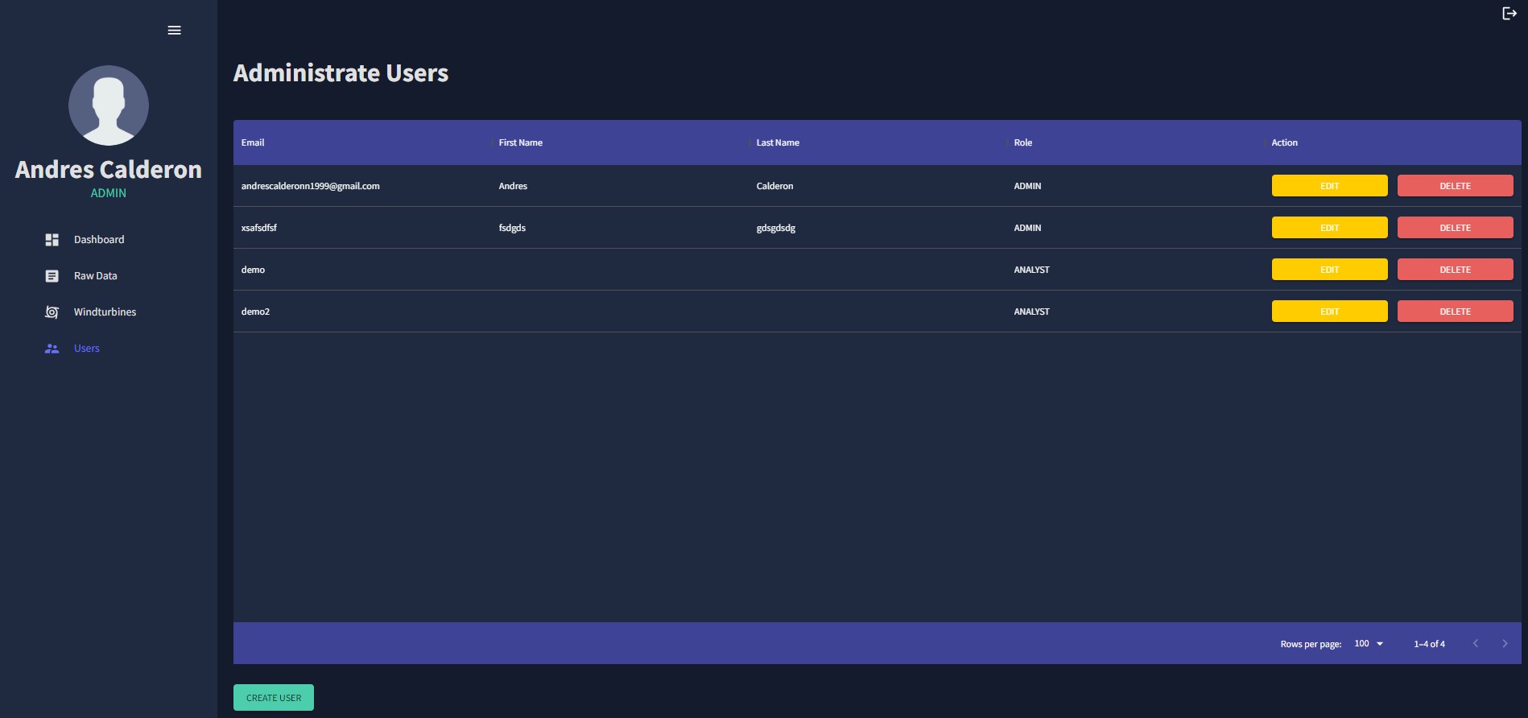1528x718 pixels.
Task: Delete the demo2 user
Action: click(x=1455, y=312)
